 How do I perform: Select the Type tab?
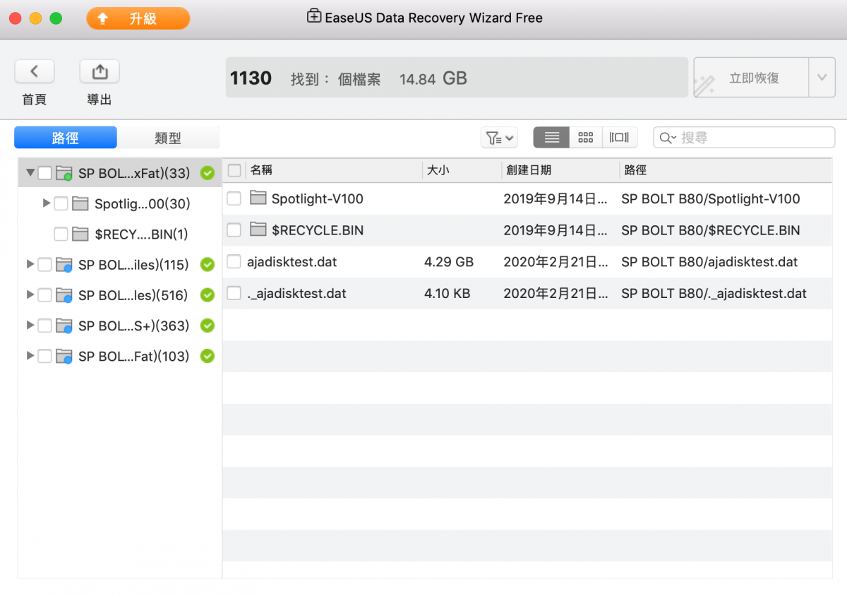coord(168,138)
